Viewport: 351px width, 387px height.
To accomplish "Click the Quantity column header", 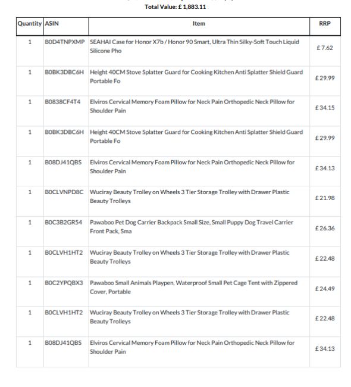I will 30,24.
